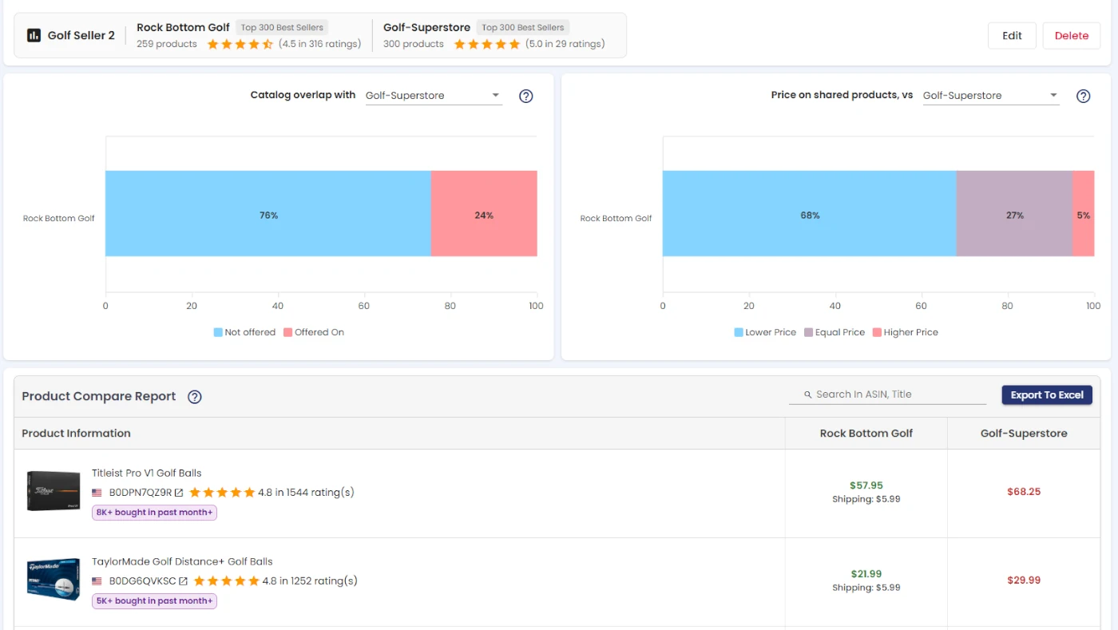Click ASIN text B0DG6QVKSC
This screenshot has width=1118, height=630.
point(142,581)
